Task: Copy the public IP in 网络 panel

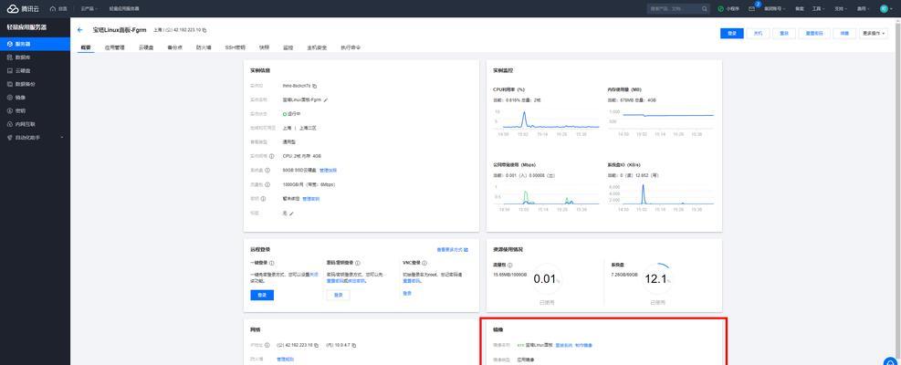Action: click(316, 345)
